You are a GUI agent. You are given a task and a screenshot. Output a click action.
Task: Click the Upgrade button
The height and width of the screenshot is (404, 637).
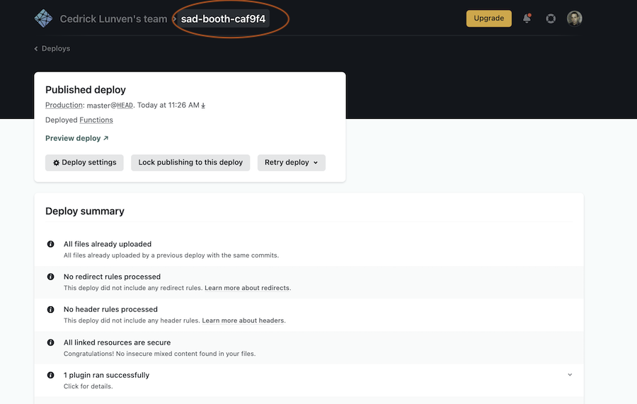pyautogui.click(x=488, y=18)
